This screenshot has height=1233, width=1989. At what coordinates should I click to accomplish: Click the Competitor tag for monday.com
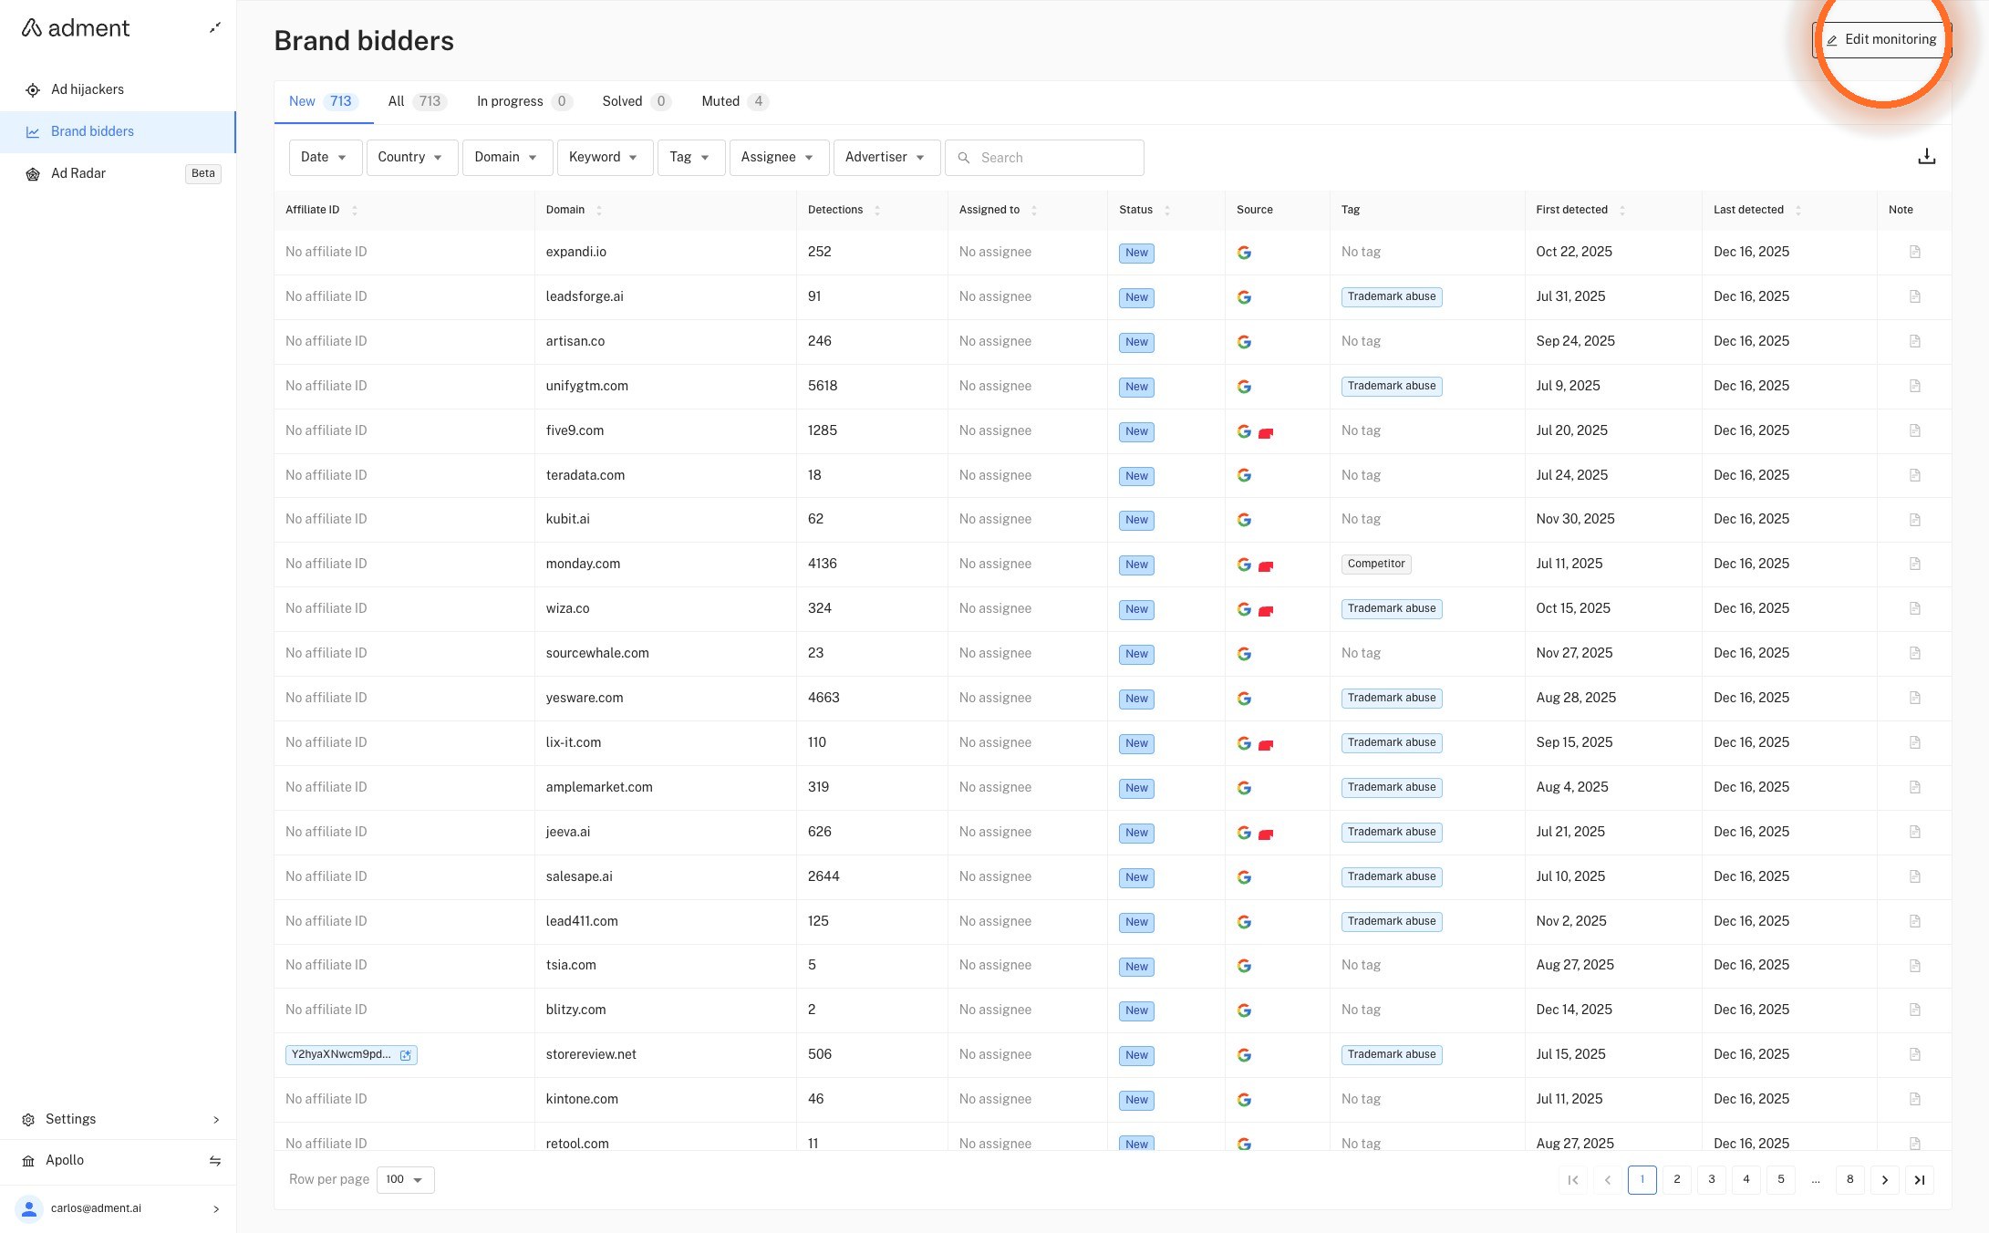[1376, 564]
